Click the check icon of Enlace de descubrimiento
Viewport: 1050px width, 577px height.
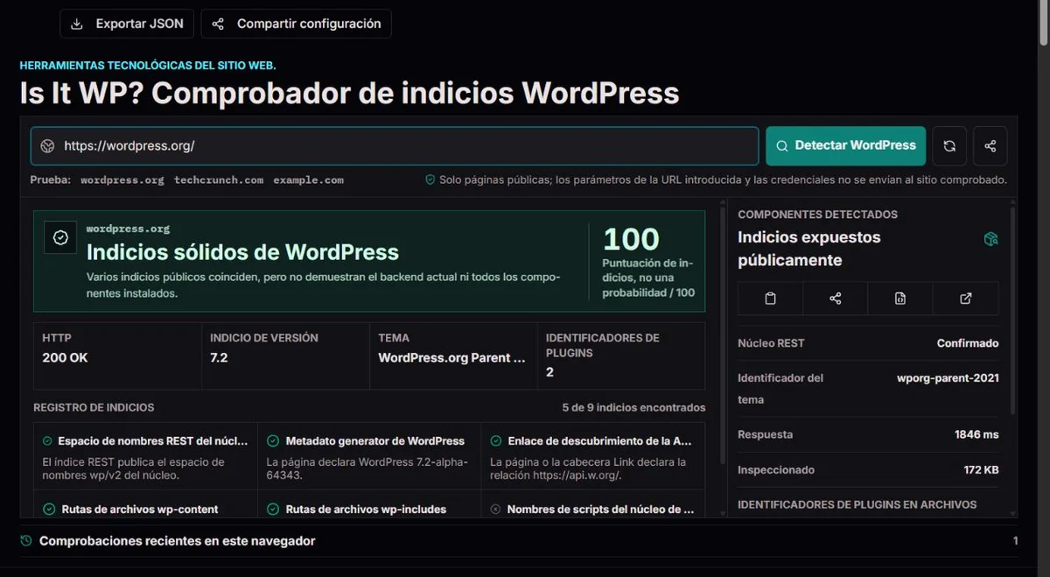tap(496, 441)
